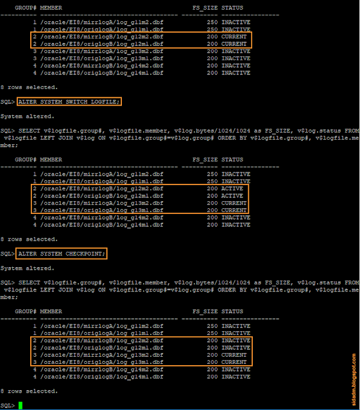This screenshot has height=410, width=360.
Task: Click '8 rows selected.' above the final prompt
Action: pos(29,391)
